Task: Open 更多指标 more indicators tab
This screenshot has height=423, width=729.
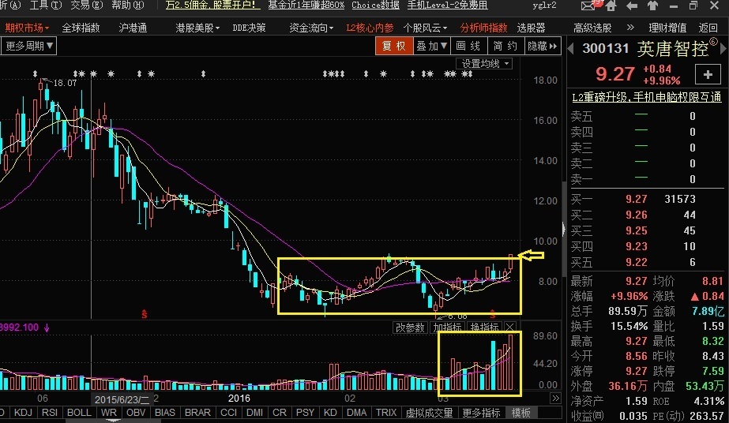Action: [x=481, y=412]
